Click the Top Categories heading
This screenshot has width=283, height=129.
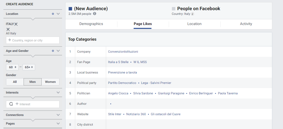(x=82, y=39)
